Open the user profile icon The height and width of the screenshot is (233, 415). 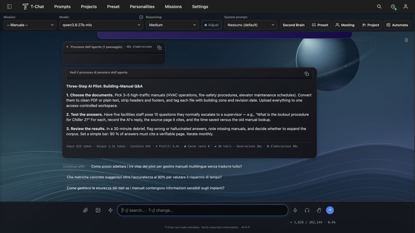click(x=406, y=6)
